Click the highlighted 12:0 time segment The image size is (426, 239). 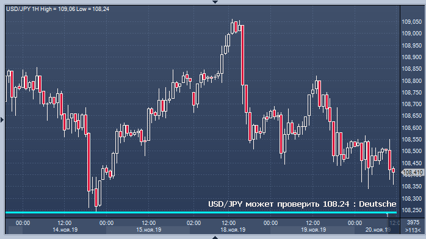coord(394,223)
